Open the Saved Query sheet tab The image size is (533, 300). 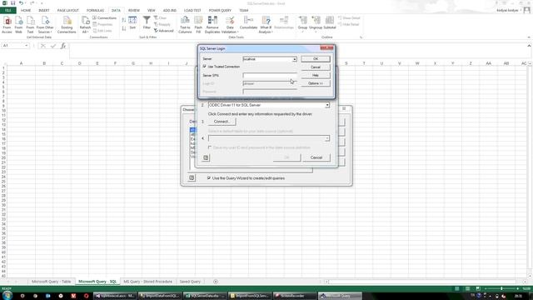tap(190, 282)
